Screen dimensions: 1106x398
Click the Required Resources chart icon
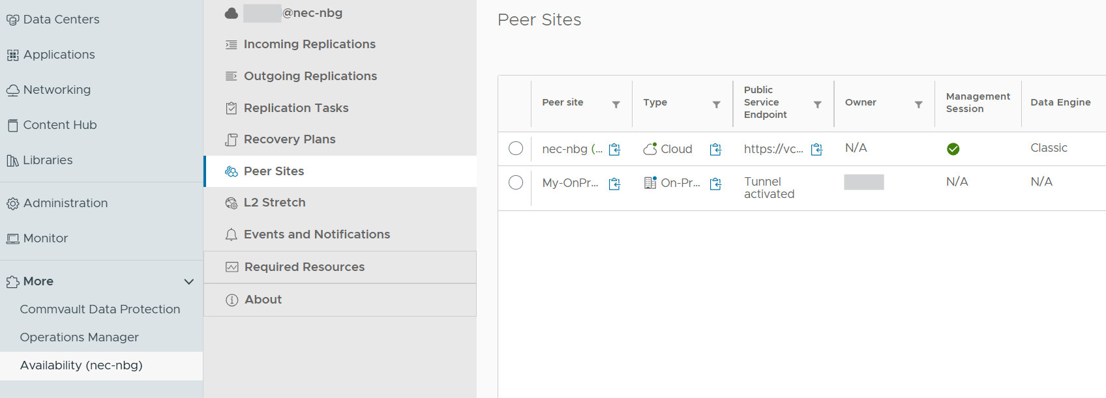(232, 267)
